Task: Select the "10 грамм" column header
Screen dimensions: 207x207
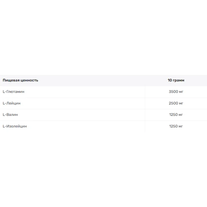Action: pos(176,80)
